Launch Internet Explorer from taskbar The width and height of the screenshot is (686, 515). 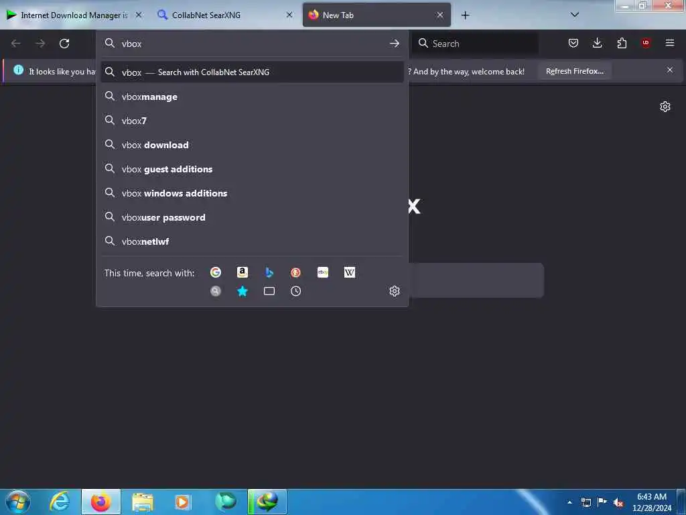pos(60,502)
